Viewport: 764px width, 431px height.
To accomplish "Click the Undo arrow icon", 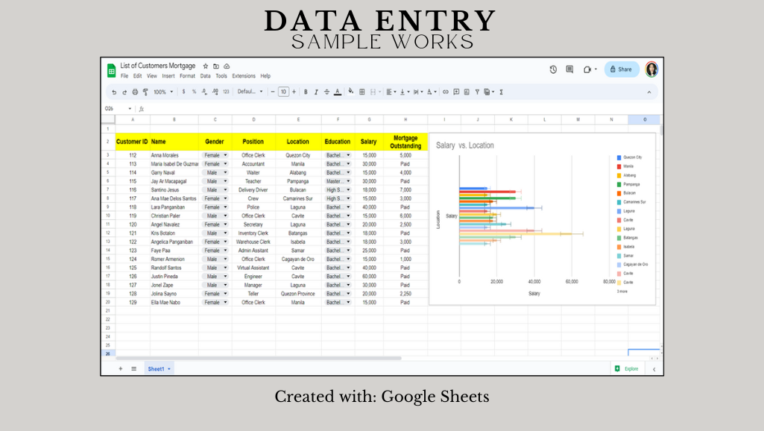I will [x=114, y=92].
